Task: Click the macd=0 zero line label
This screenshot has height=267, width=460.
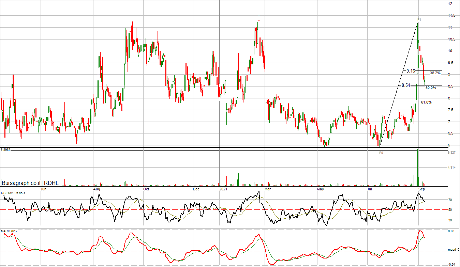Action: (x=454, y=250)
